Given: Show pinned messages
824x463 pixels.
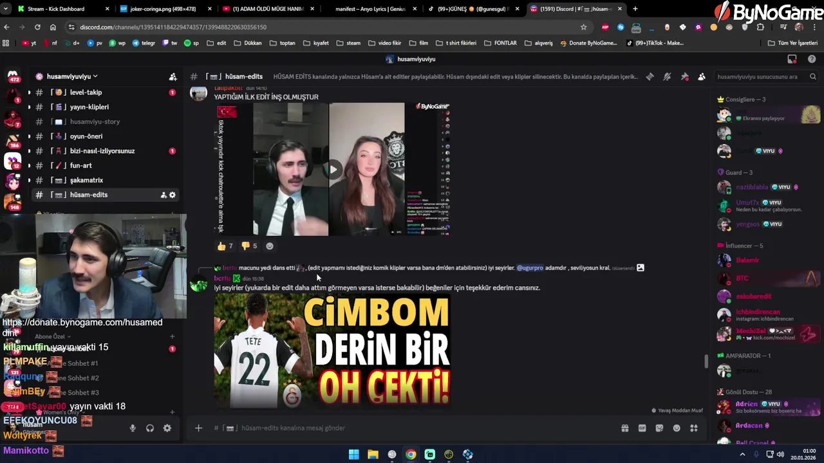Looking at the screenshot, I should (684, 77).
